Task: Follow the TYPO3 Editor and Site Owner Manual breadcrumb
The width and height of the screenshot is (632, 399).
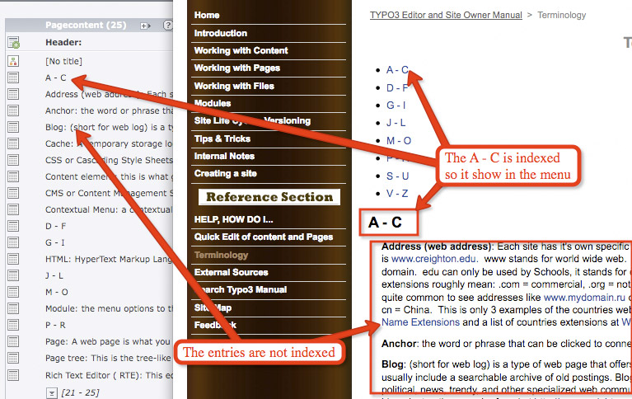Action: tap(445, 15)
